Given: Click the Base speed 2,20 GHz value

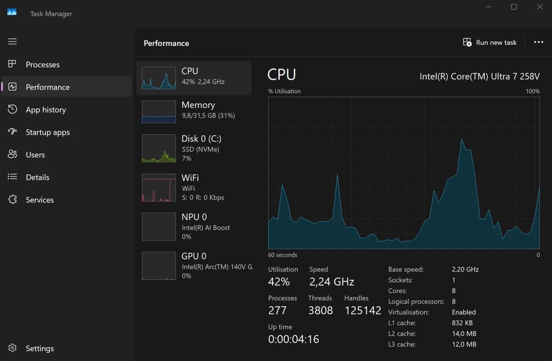Looking at the screenshot, I should [465, 269].
